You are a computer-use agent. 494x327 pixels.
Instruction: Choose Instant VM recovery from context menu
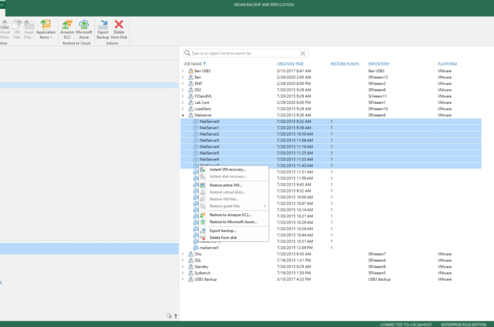click(234, 170)
